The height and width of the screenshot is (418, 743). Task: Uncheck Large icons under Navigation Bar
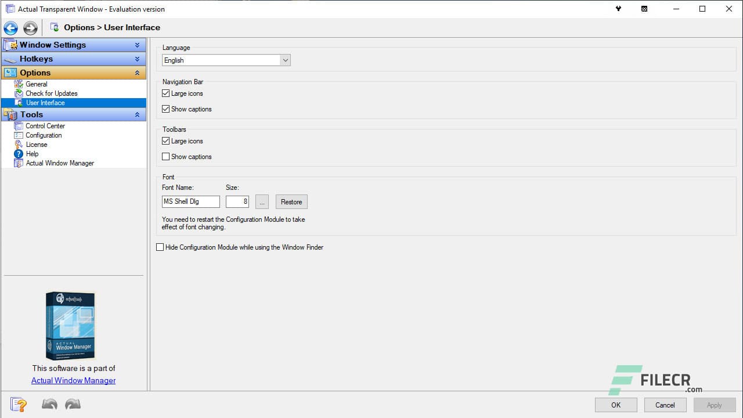pyautogui.click(x=165, y=93)
